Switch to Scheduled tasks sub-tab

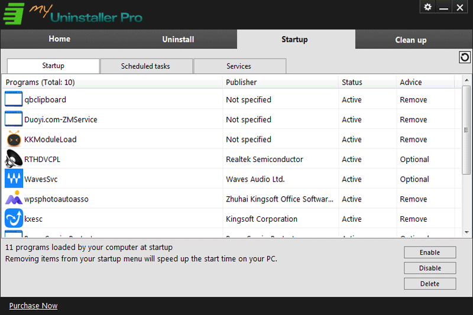[145, 66]
